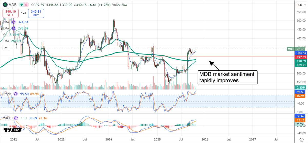The image size is (308, 143).
Task: Collapse the indicator legend with chevron
Action: (x=6, y=47)
